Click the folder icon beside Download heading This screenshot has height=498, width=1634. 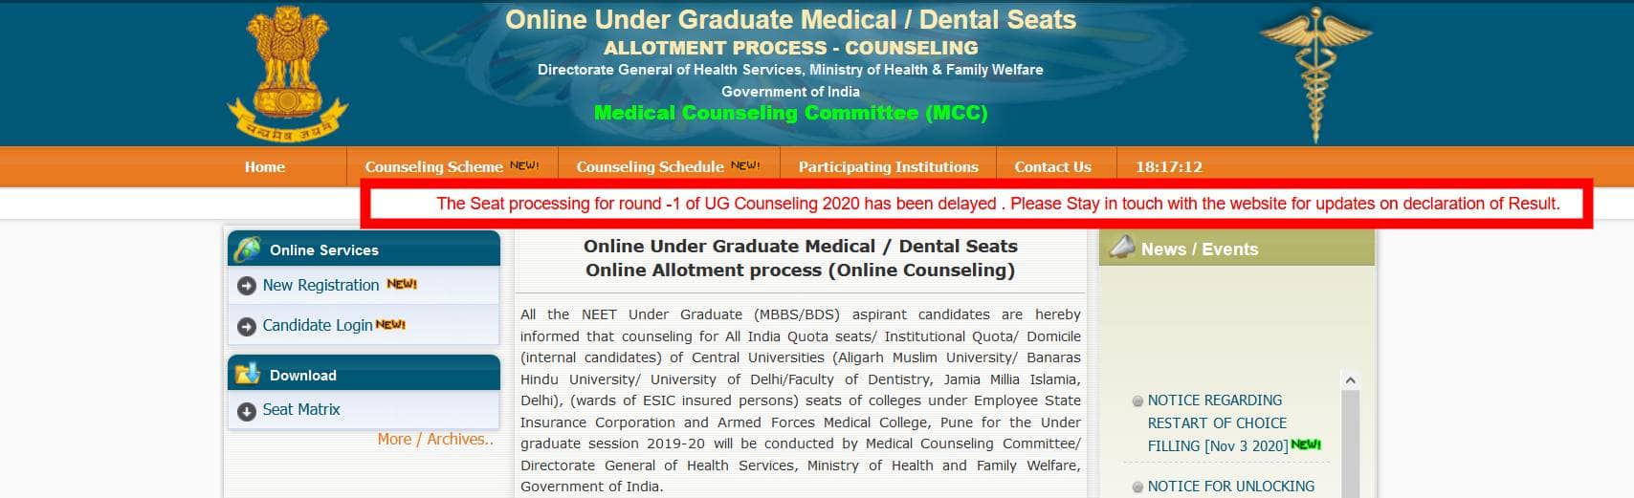click(248, 374)
